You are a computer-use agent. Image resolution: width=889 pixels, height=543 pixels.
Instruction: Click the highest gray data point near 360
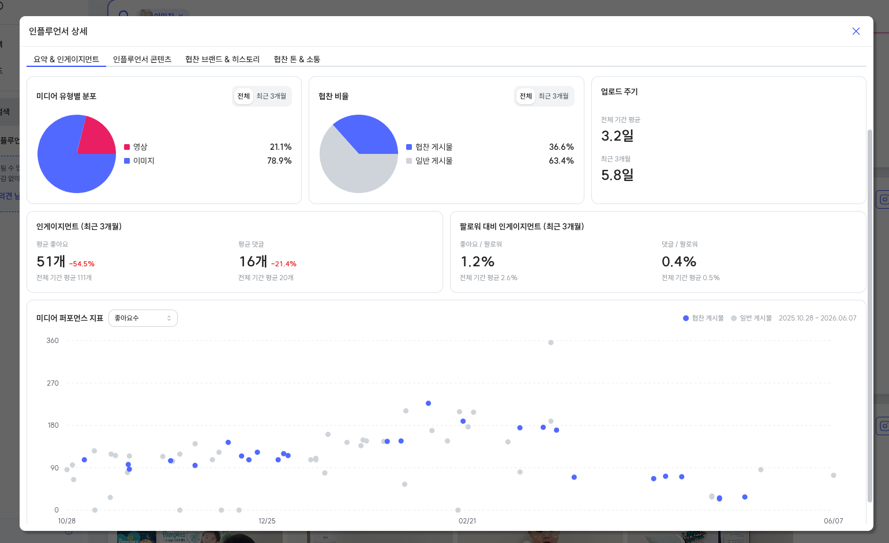(551, 342)
